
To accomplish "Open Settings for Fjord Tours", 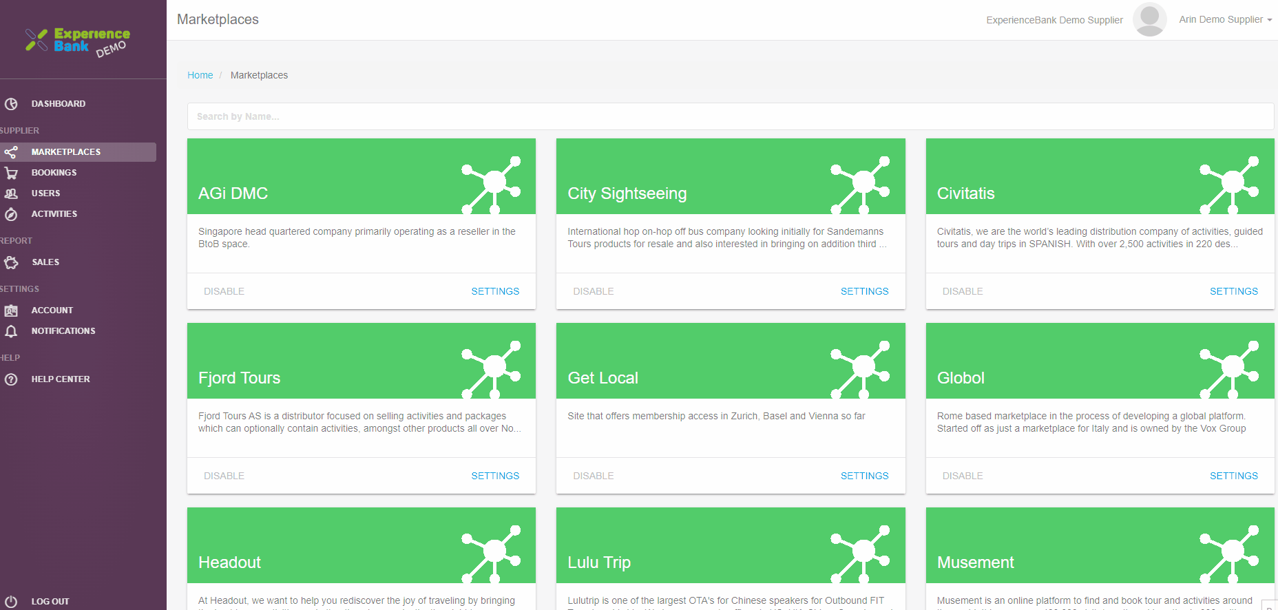I will tap(495, 476).
